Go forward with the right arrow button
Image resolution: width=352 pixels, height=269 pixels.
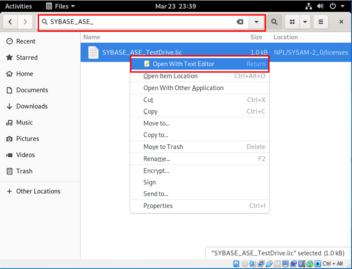25,22
